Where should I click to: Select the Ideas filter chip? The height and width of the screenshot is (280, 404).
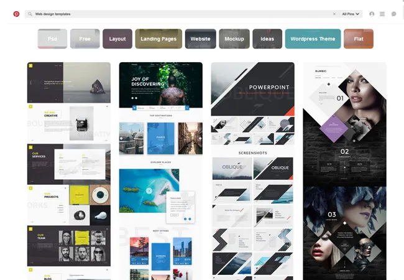(x=267, y=39)
